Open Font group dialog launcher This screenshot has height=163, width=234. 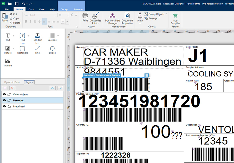pos(77,27)
